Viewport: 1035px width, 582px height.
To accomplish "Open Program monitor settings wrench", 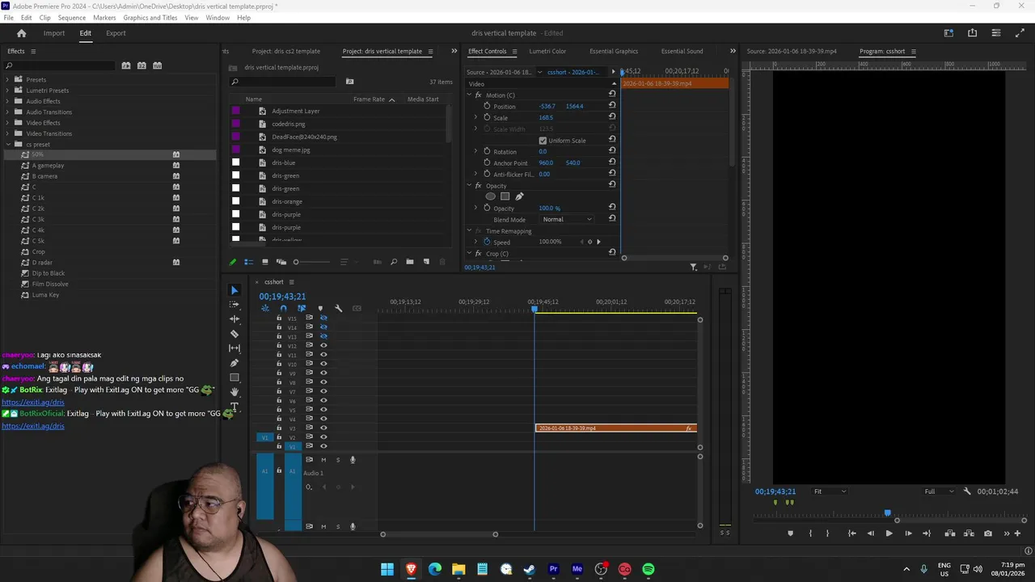I will tap(967, 491).
